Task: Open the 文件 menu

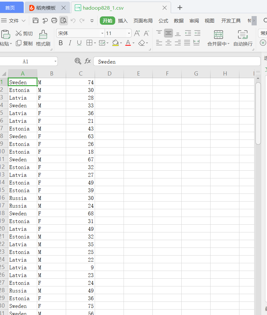Action: click(x=13, y=21)
